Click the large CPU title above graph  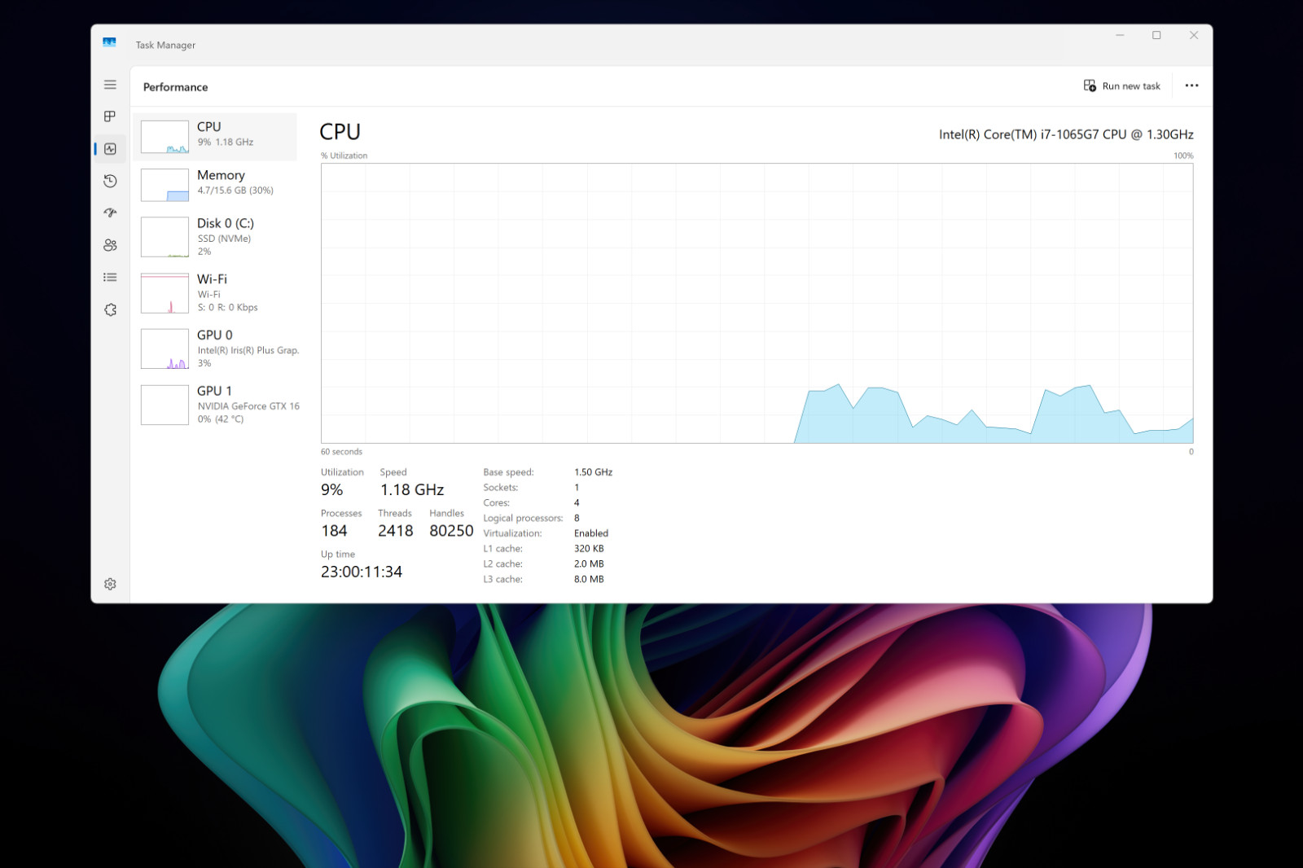pos(340,132)
